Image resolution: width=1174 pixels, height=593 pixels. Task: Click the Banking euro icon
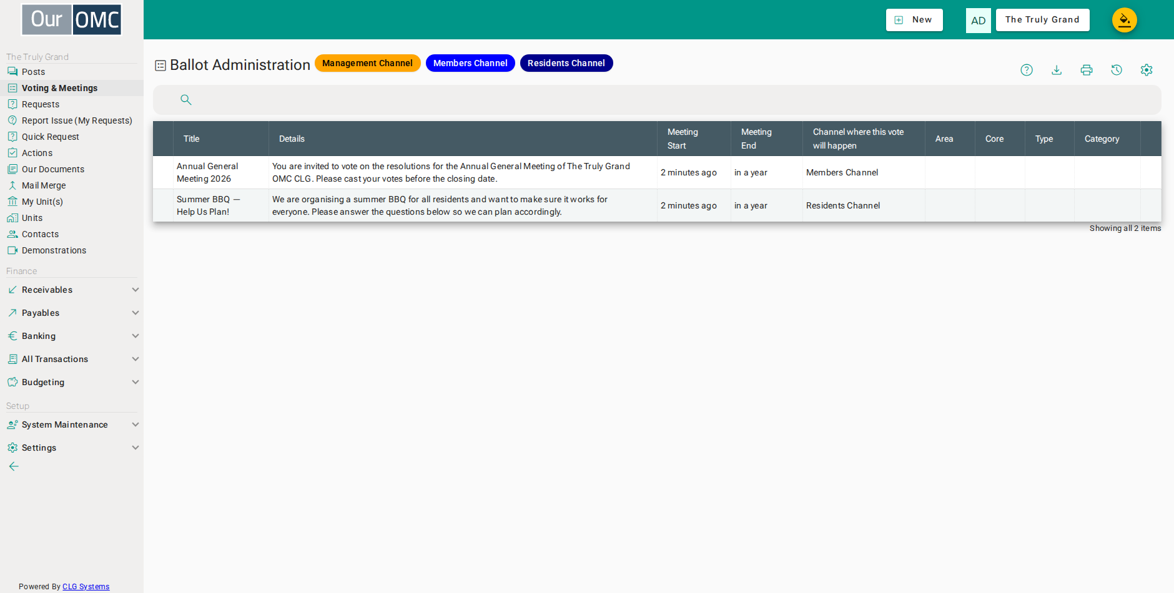click(x=12, y=336)
